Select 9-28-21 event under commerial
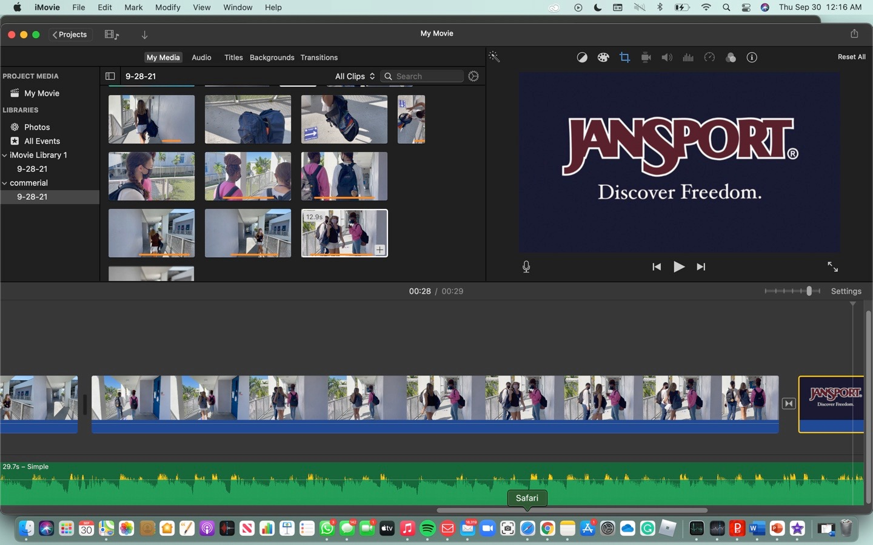The height and width of the screenshot is (545, 873). pos(50,197)
